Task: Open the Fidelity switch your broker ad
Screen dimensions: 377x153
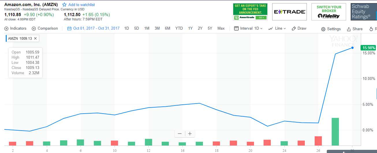Action: pos(329,12)
